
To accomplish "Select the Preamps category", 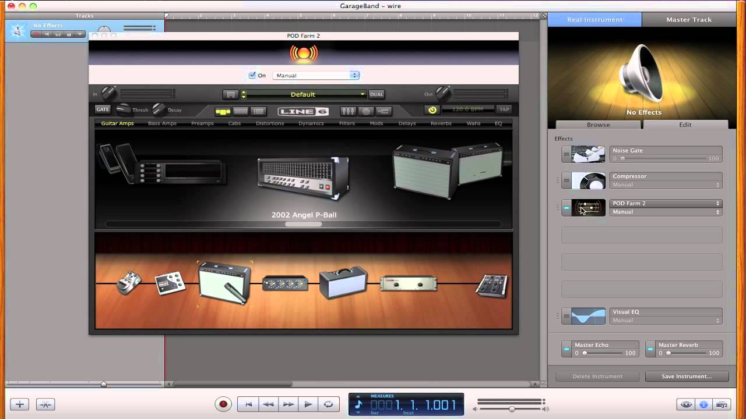I will [202, 123].
